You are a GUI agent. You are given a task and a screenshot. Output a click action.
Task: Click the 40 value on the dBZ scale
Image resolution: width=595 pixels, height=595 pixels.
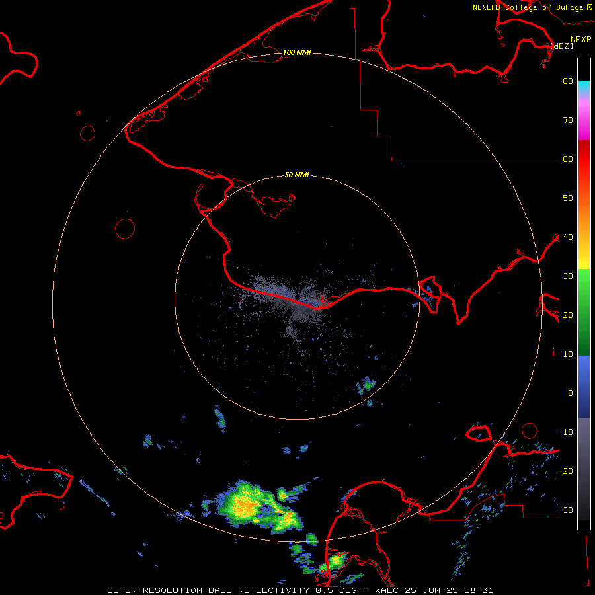(x=568, y=237)
